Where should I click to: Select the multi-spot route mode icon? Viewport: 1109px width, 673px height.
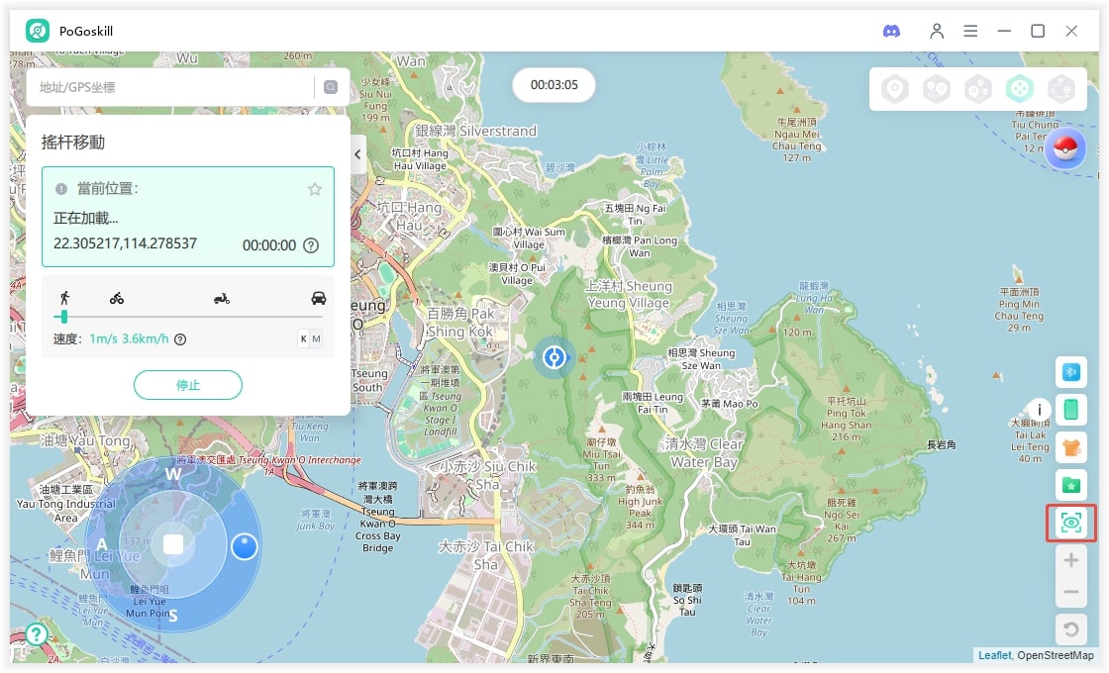pyautogui.click(x=978, y=89)
